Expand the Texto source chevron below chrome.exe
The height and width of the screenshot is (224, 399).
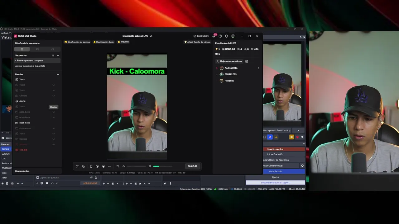[54, 133]
